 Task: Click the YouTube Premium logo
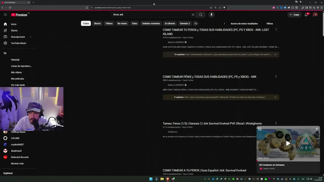point(19,15)
